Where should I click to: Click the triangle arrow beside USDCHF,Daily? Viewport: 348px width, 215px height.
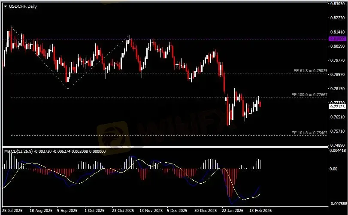pos(5,6)
